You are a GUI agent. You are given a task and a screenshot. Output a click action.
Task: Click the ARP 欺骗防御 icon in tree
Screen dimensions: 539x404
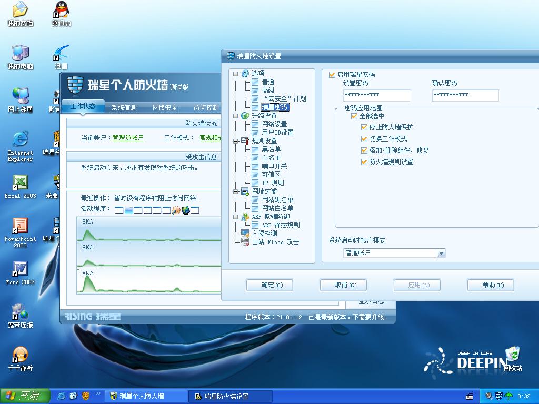tap(245, 217)
